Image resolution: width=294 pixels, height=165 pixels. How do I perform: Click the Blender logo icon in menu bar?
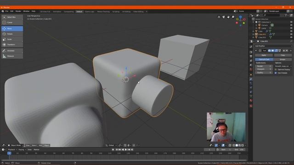[x=3, y=11]
